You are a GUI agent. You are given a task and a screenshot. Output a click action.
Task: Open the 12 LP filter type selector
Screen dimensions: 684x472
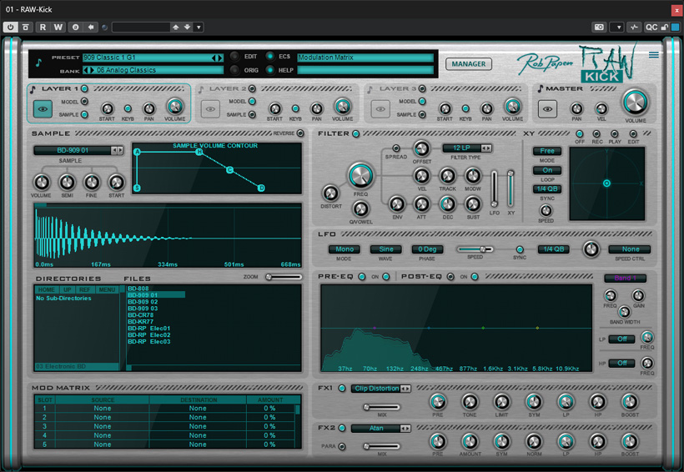coord(467,148)
